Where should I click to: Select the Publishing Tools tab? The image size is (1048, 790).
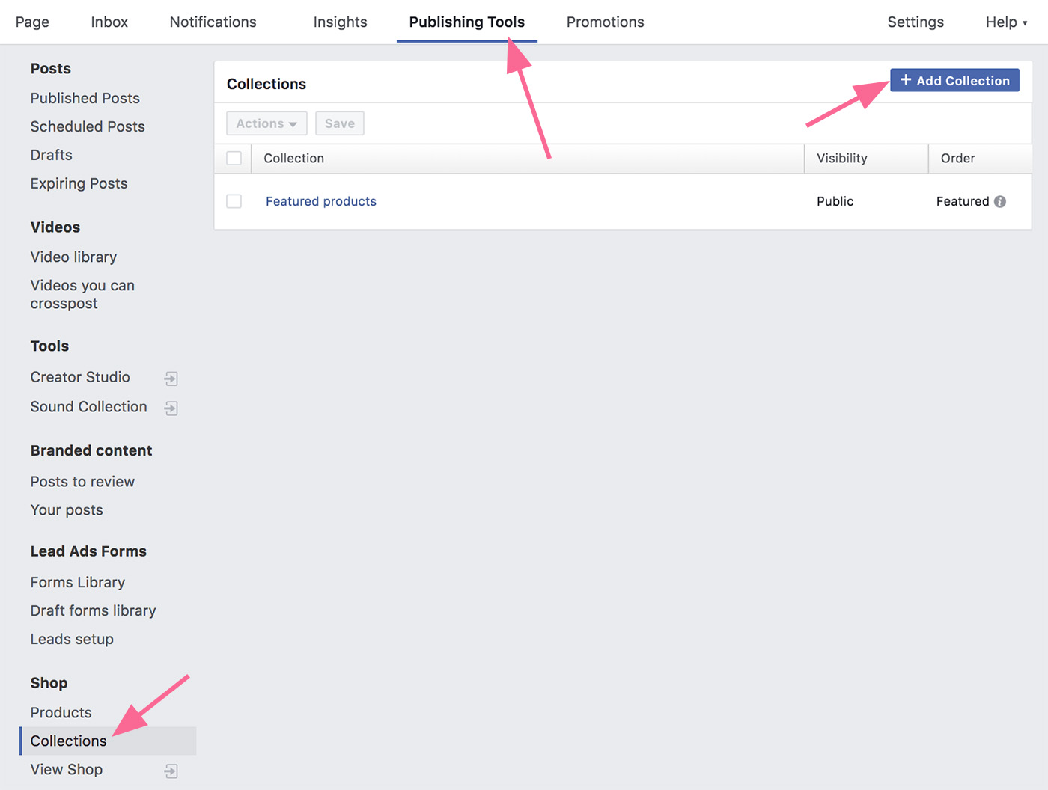point(467,22)
